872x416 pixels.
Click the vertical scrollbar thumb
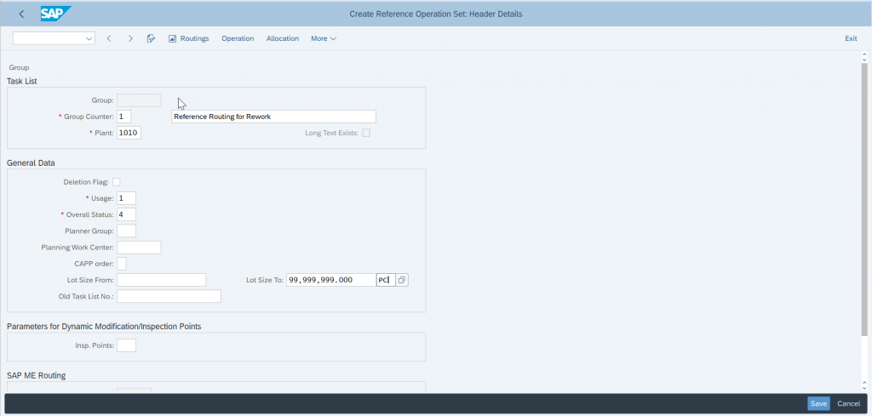click(864, 199)
